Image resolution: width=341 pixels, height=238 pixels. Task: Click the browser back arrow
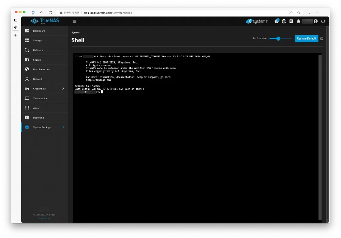pos(42,13)
